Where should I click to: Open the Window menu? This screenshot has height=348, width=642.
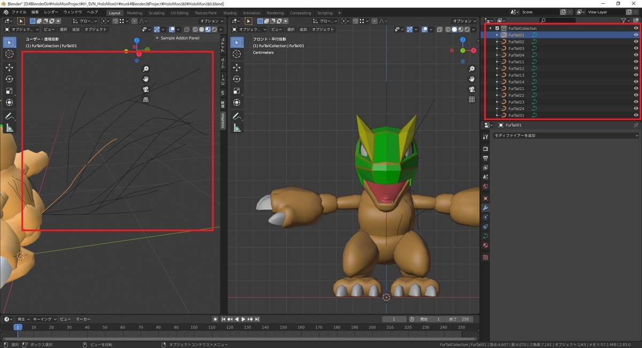click(x=73, y=12)
